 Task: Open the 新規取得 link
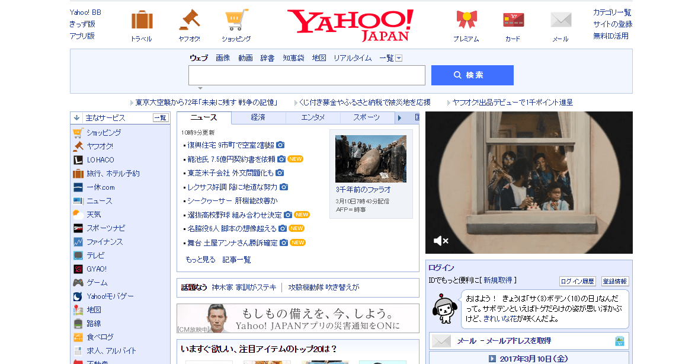(x=498, y=280)
